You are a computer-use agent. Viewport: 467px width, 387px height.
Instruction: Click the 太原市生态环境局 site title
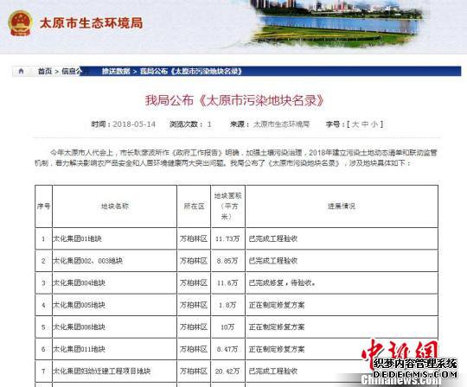[91, 23]
